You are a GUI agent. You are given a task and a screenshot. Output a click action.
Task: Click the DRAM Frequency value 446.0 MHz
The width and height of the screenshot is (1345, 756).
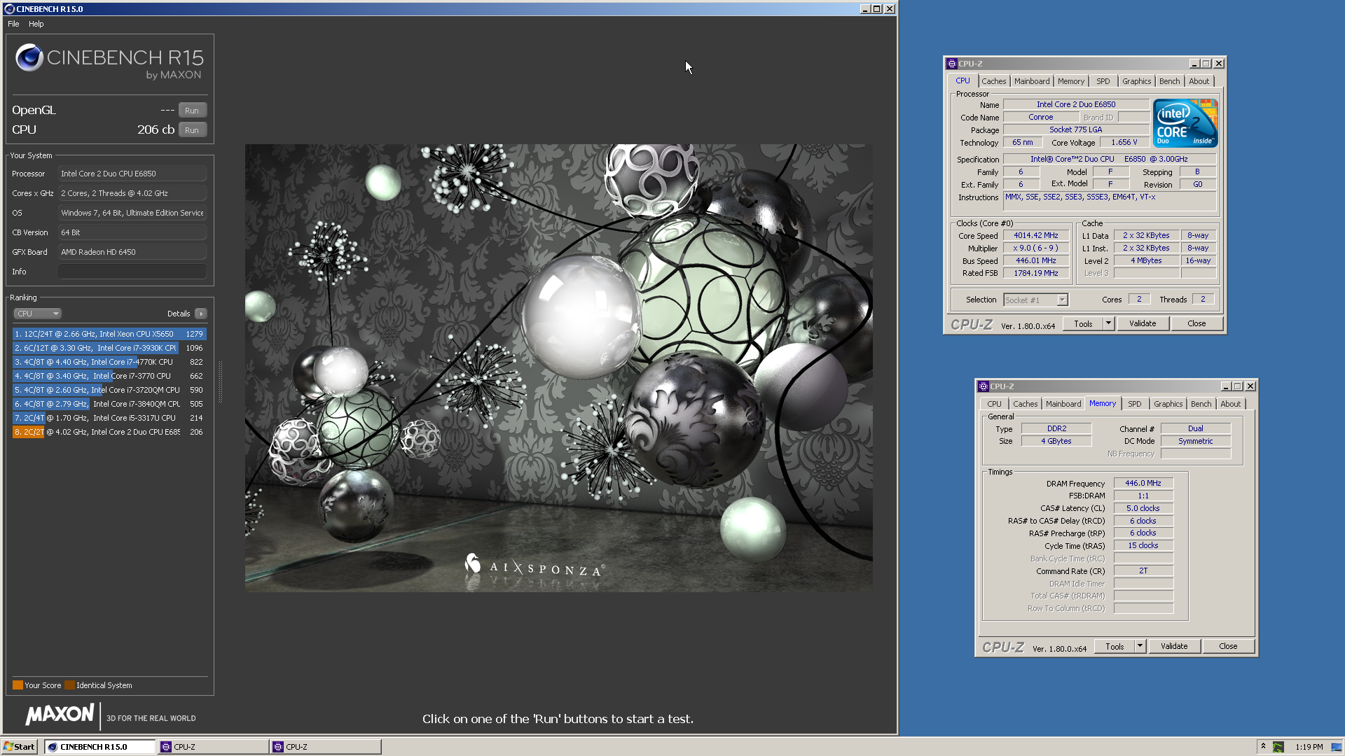point(1143,483)
